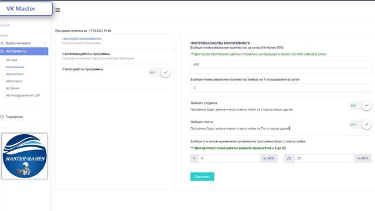Click the VK Master logo

point(21,9)
